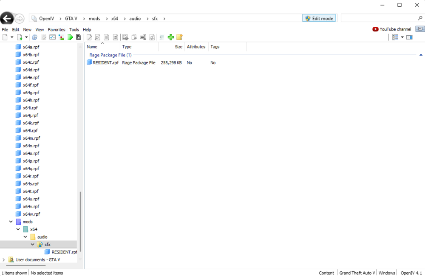Click Grand Theft Auto V in status bar
425x276 pixels.
click(x=357, y=273)
